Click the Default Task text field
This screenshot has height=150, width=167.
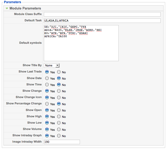[x=102, y=21]
